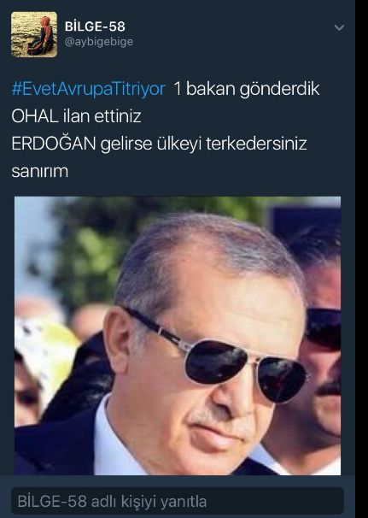
Task: Open the #EvetAvrupaTitriyor hashtag
Action: pos(89,89)
